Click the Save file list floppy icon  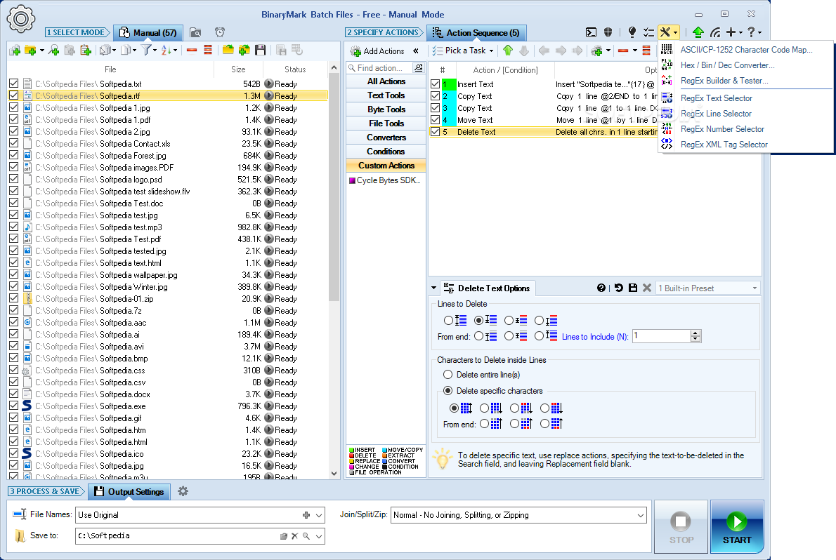[260, 51]
